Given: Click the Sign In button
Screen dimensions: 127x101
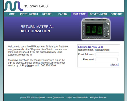Looking at the screenshot, I should [114, 64].
